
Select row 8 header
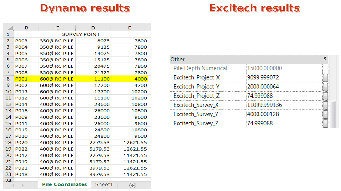8,79
